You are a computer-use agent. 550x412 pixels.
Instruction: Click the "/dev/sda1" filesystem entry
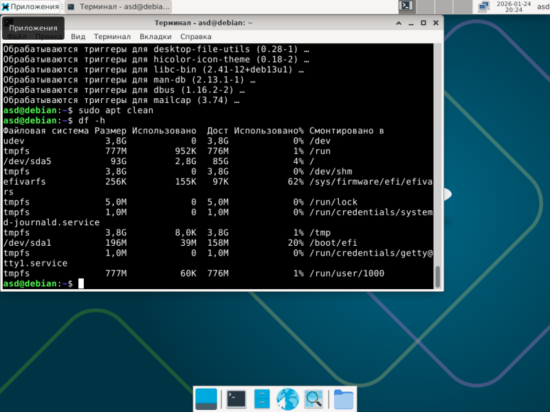pyautogui.click(x=27, y=243)
